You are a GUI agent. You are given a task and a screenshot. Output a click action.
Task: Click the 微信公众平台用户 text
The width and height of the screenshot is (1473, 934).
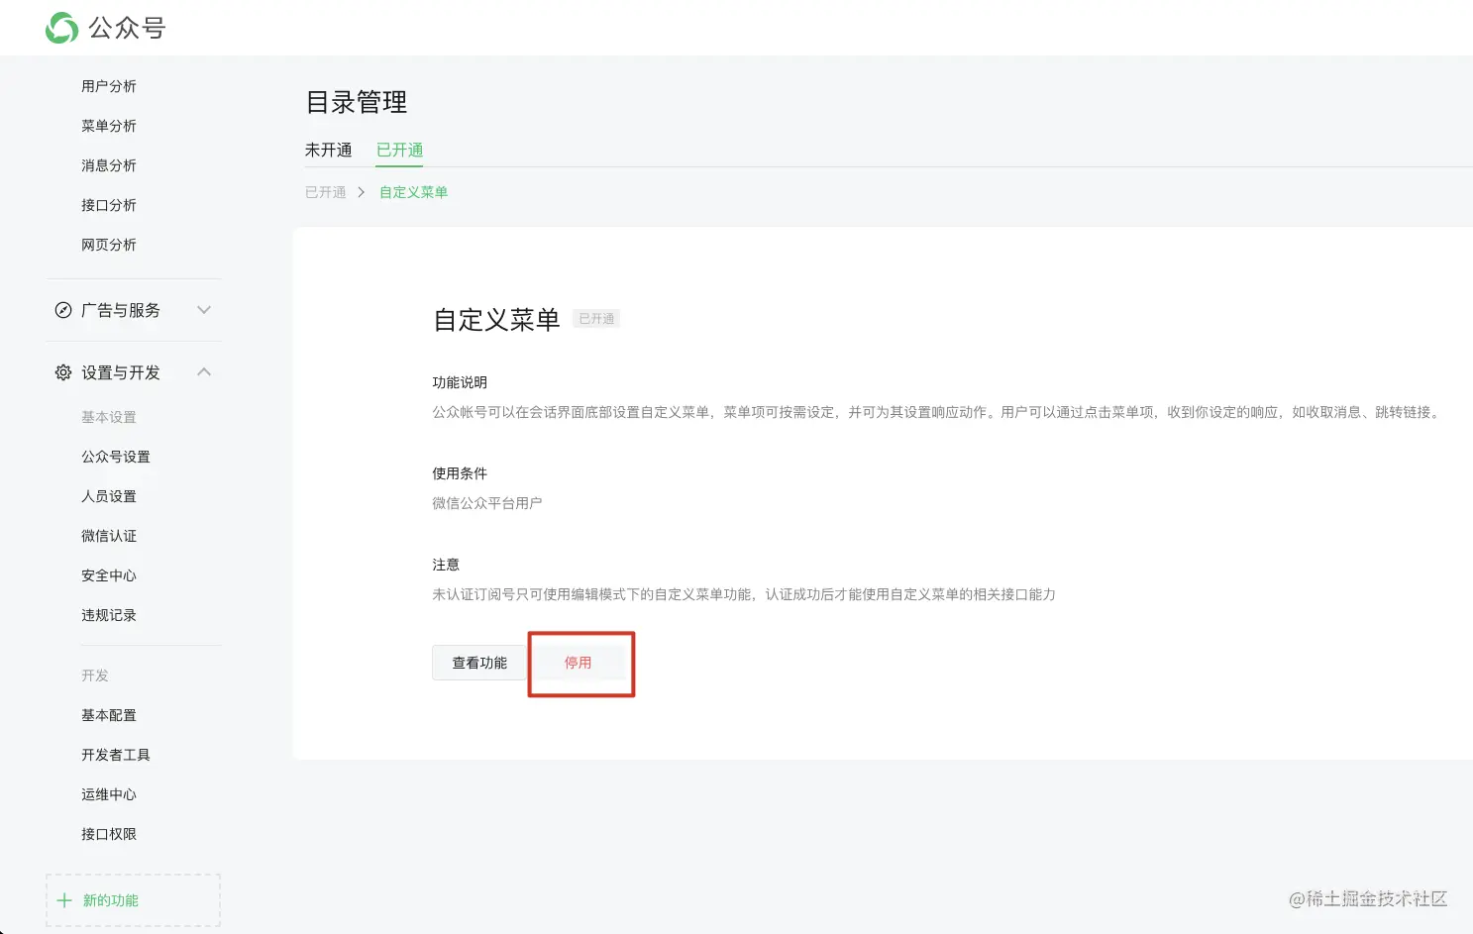(487, 503)
